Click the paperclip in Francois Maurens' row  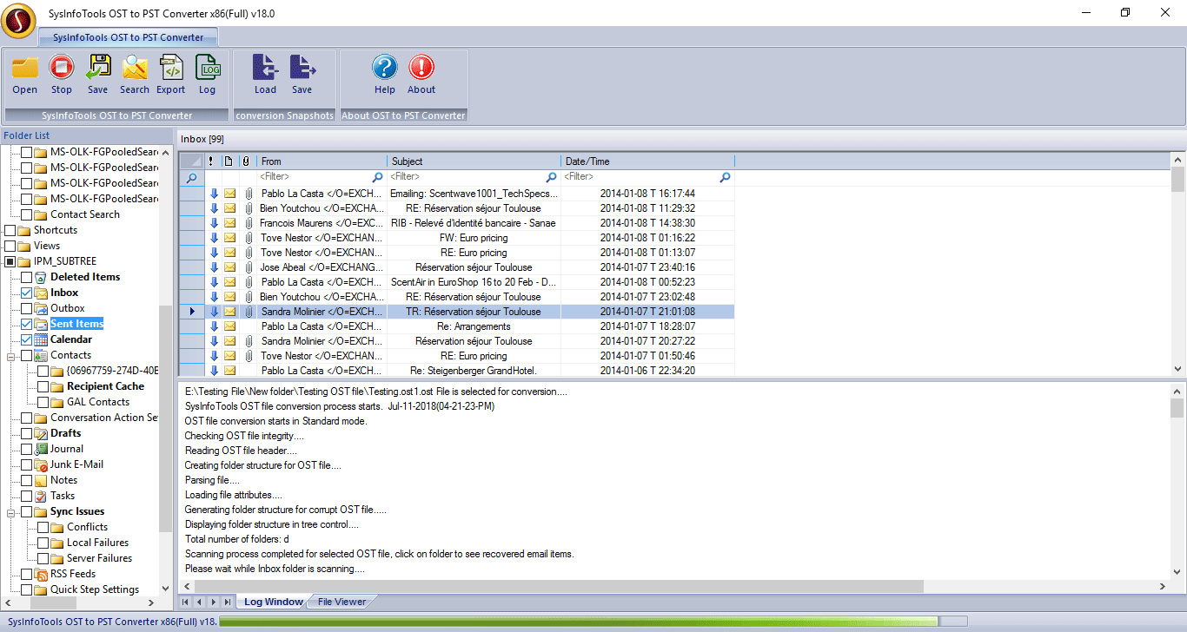pos(248,223)
